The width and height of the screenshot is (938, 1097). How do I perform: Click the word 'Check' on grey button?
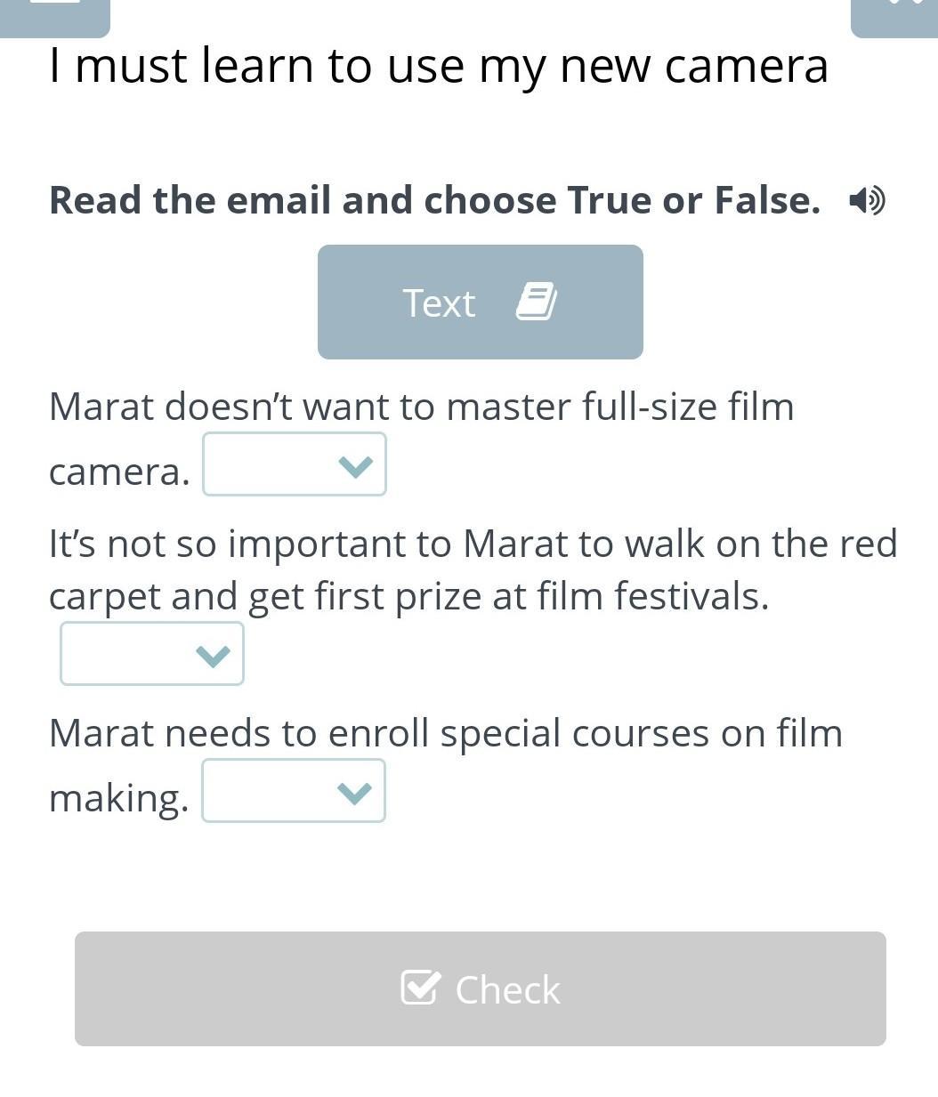coord(507,990)
